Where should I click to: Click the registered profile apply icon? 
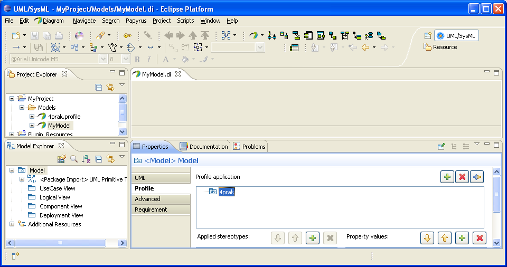(x=477, y=177)
